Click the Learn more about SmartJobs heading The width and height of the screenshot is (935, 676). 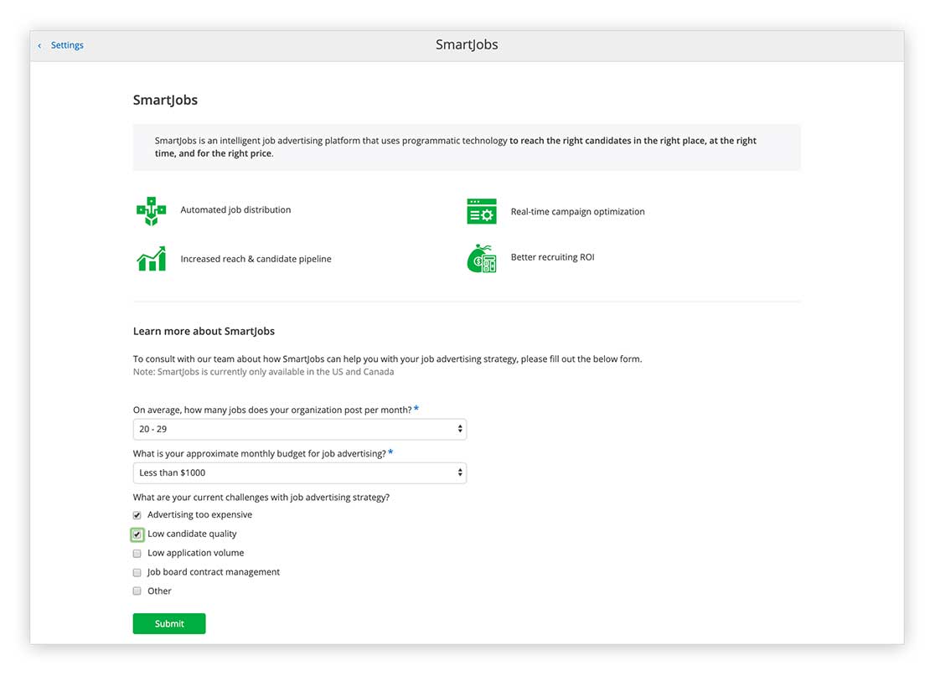204,331
